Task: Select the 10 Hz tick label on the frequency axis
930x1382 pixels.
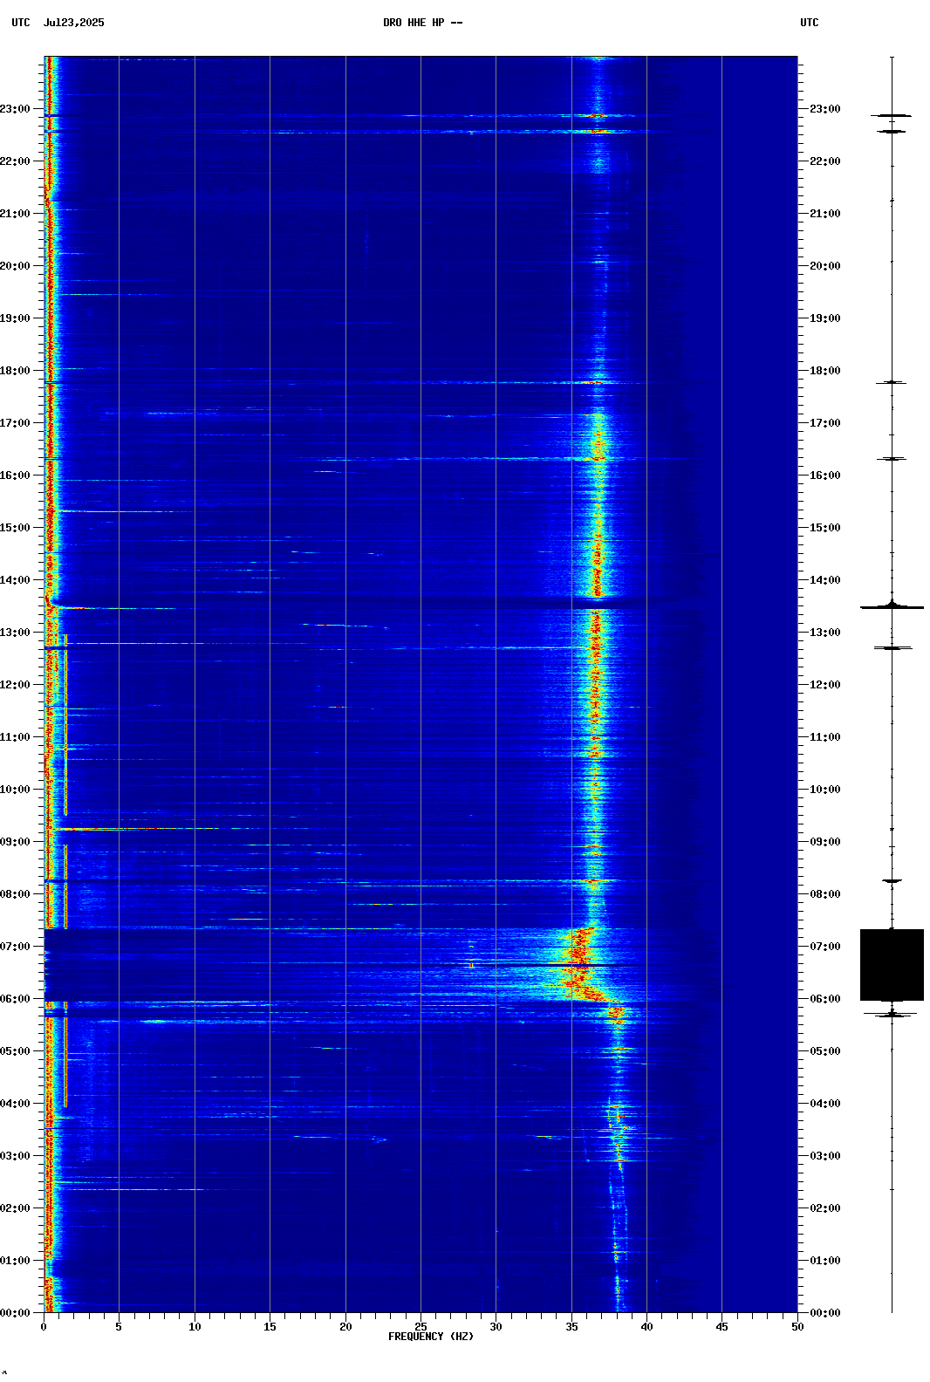Action: click(195, 1327)
